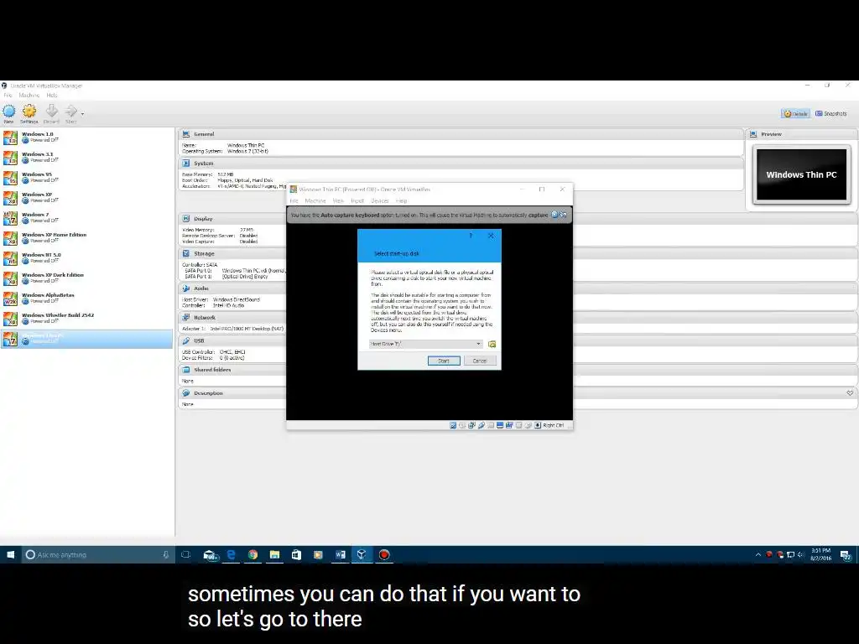Open the Windows Start menu
This screenshot has height=644, width=859.
10,555
